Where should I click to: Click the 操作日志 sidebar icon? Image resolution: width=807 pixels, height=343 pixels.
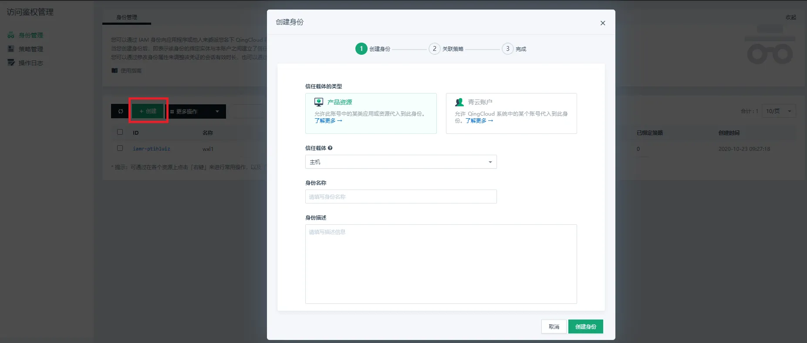click(x=11, y=63)
